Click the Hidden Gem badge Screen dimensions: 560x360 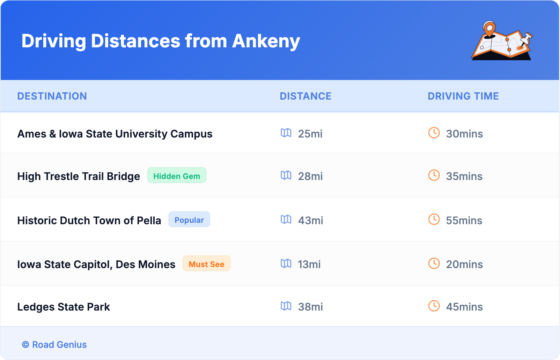[177, 176]
